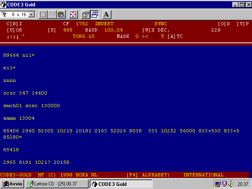The image size is (252, 189).
Task: Click the [O]D option
Action: click(224, 24)
